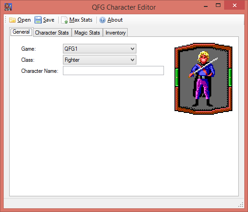Click the Open folder icon
Image resolution: width=248 pixels, height=212 pixels.
[12, 20]
